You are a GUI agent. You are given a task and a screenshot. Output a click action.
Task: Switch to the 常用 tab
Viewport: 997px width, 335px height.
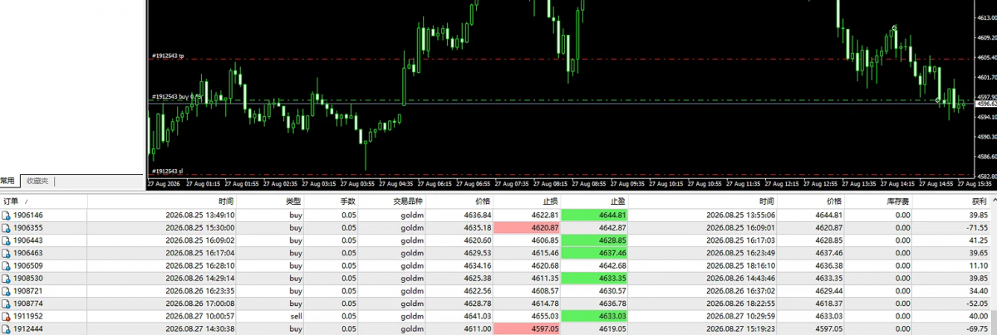(x=7, y=181)
